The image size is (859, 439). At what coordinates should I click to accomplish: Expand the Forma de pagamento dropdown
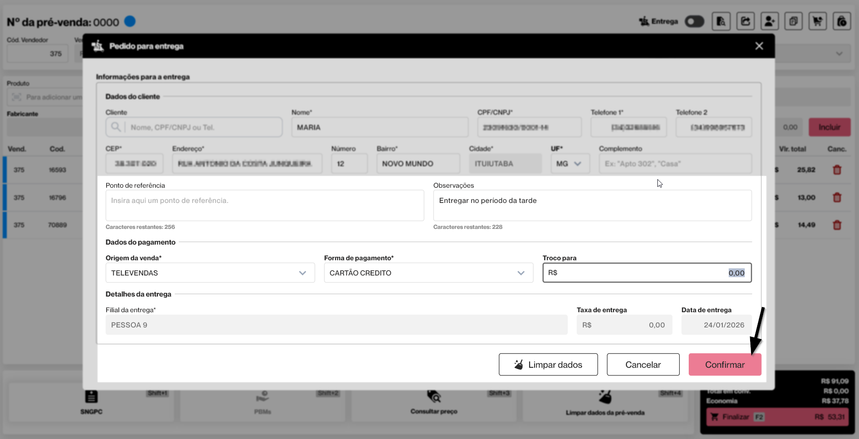428,273
